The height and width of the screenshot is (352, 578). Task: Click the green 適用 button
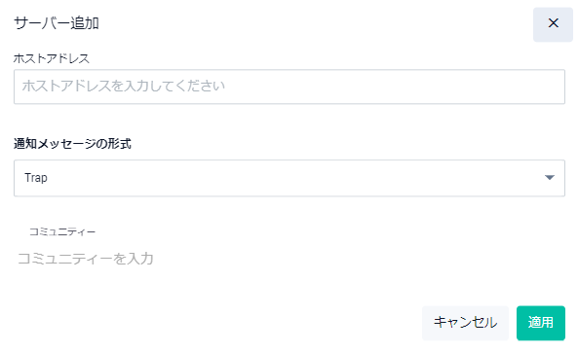540,323
